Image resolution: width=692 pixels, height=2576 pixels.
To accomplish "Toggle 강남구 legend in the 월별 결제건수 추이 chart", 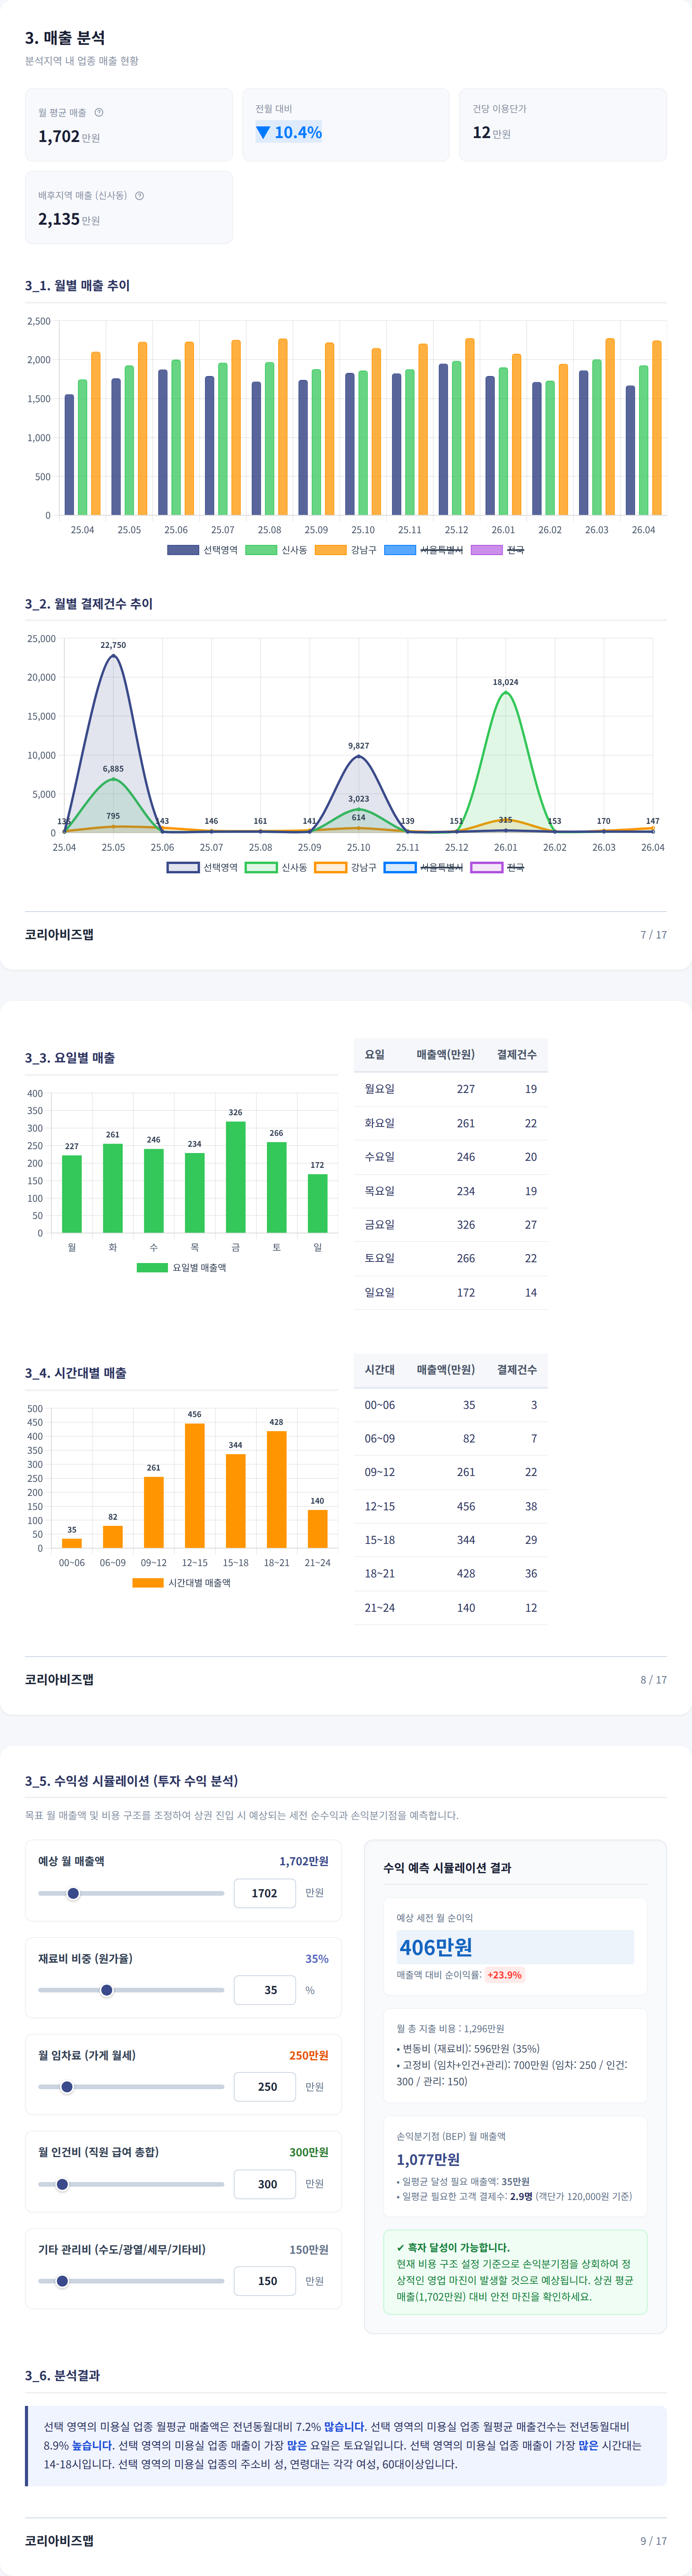I will (x=346, y=867).
